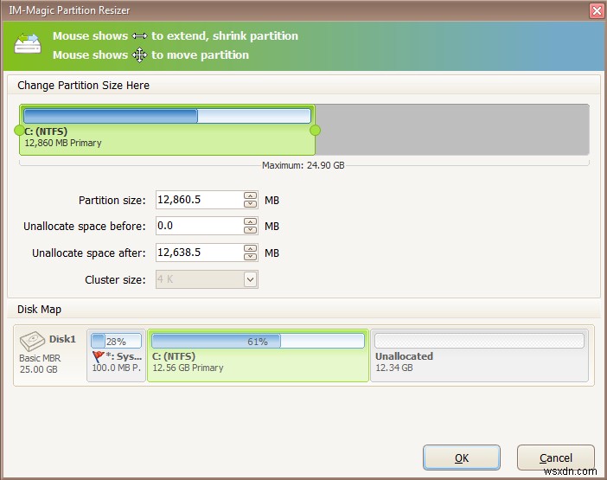Click the 28% usage bar of system partition
Viewport: 607px width, 480px height.
point(116,341)
